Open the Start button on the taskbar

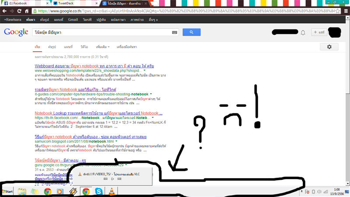point(7,191)
